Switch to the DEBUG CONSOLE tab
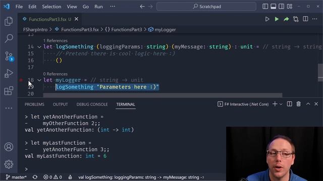Screen dimensions: 323x181 click(x=92, y=105)
